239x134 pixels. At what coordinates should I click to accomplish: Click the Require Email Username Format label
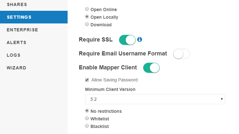pyautogui.click(x=123, y=54)
